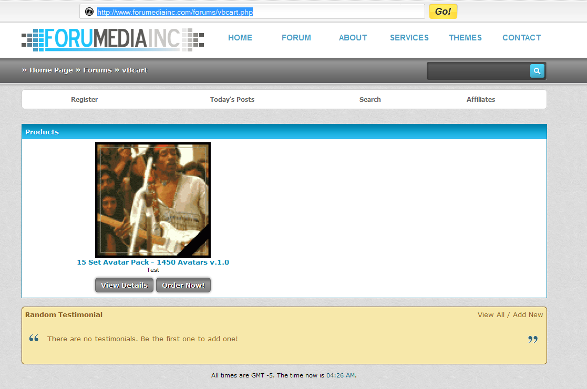Click the Products section header
This screenshot has height=389, width=587.
click(284, 132)
